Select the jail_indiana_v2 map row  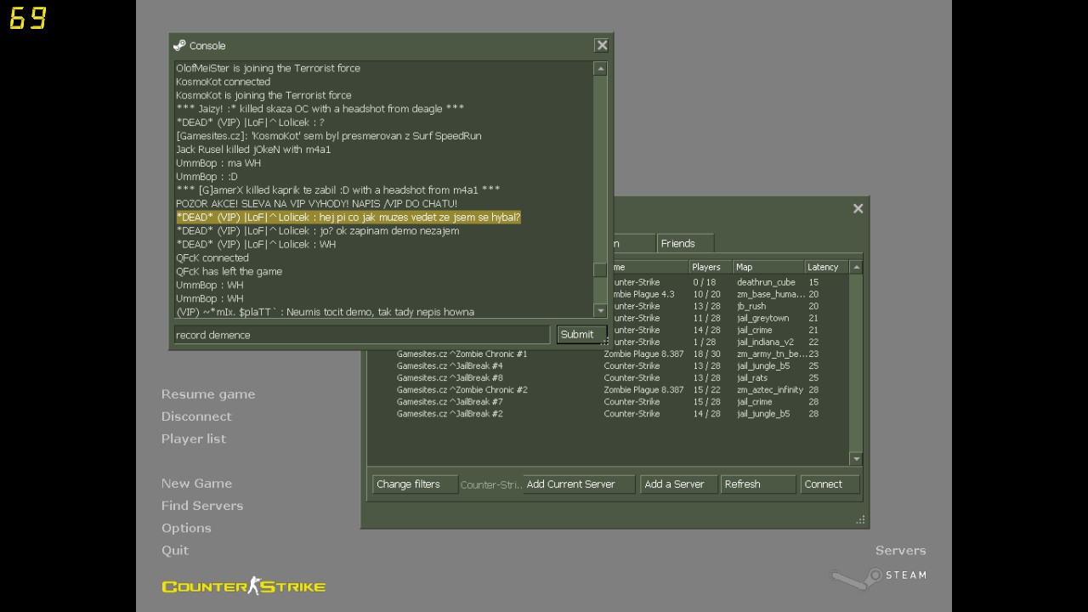pos(731,342)
